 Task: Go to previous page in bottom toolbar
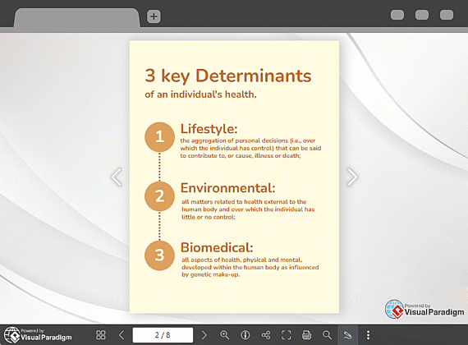122,335
